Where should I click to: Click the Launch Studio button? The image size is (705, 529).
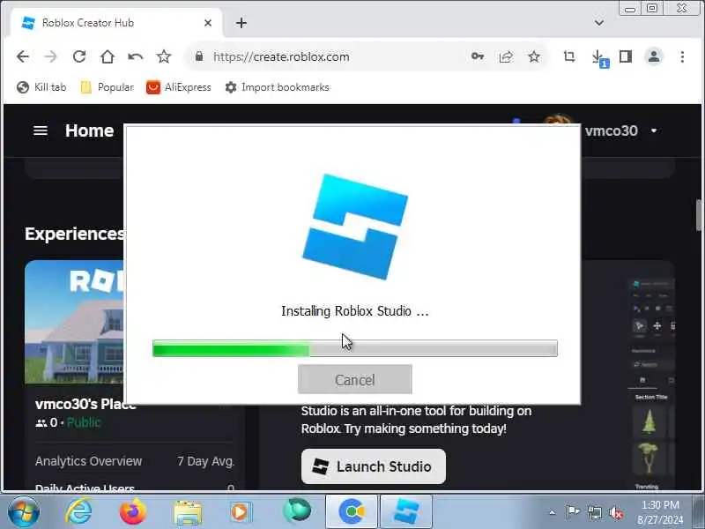tap(373, 466)
